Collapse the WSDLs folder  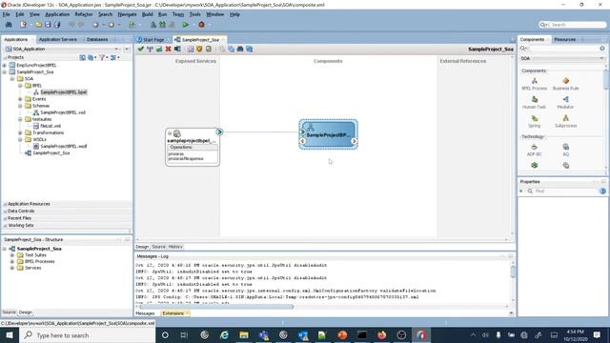coord(20,140)
